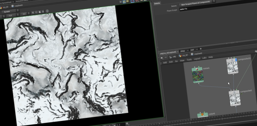Select the color6 node
This screenshot has height=126, width=257.
203,115
